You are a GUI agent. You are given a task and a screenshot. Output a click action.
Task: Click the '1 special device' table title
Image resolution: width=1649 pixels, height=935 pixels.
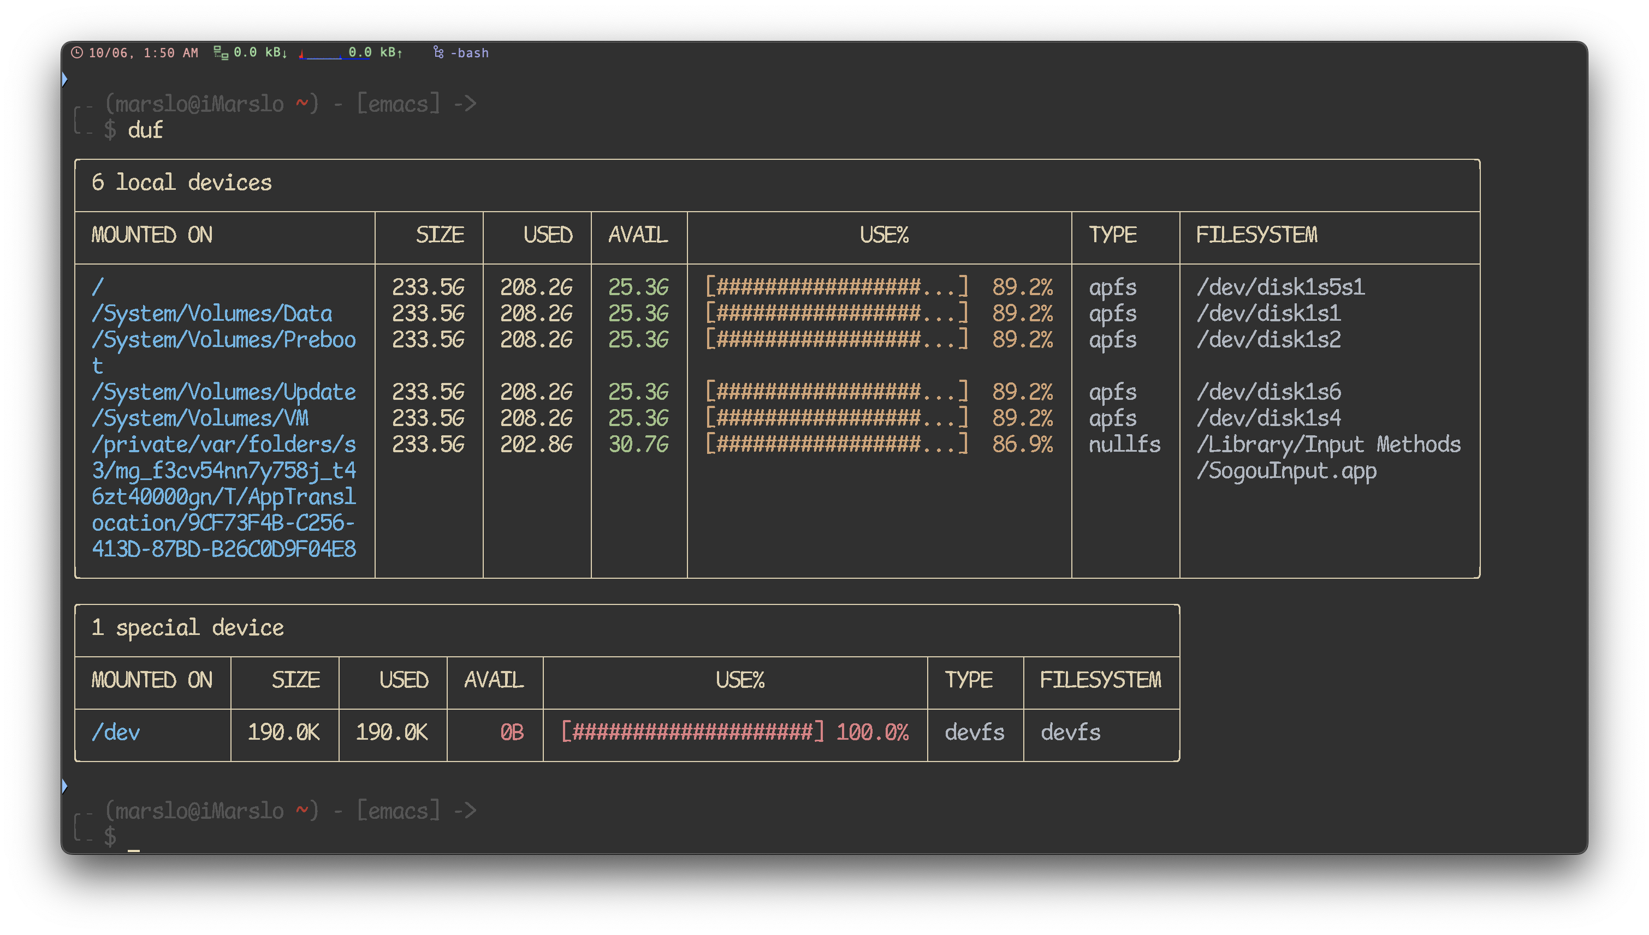188,627
